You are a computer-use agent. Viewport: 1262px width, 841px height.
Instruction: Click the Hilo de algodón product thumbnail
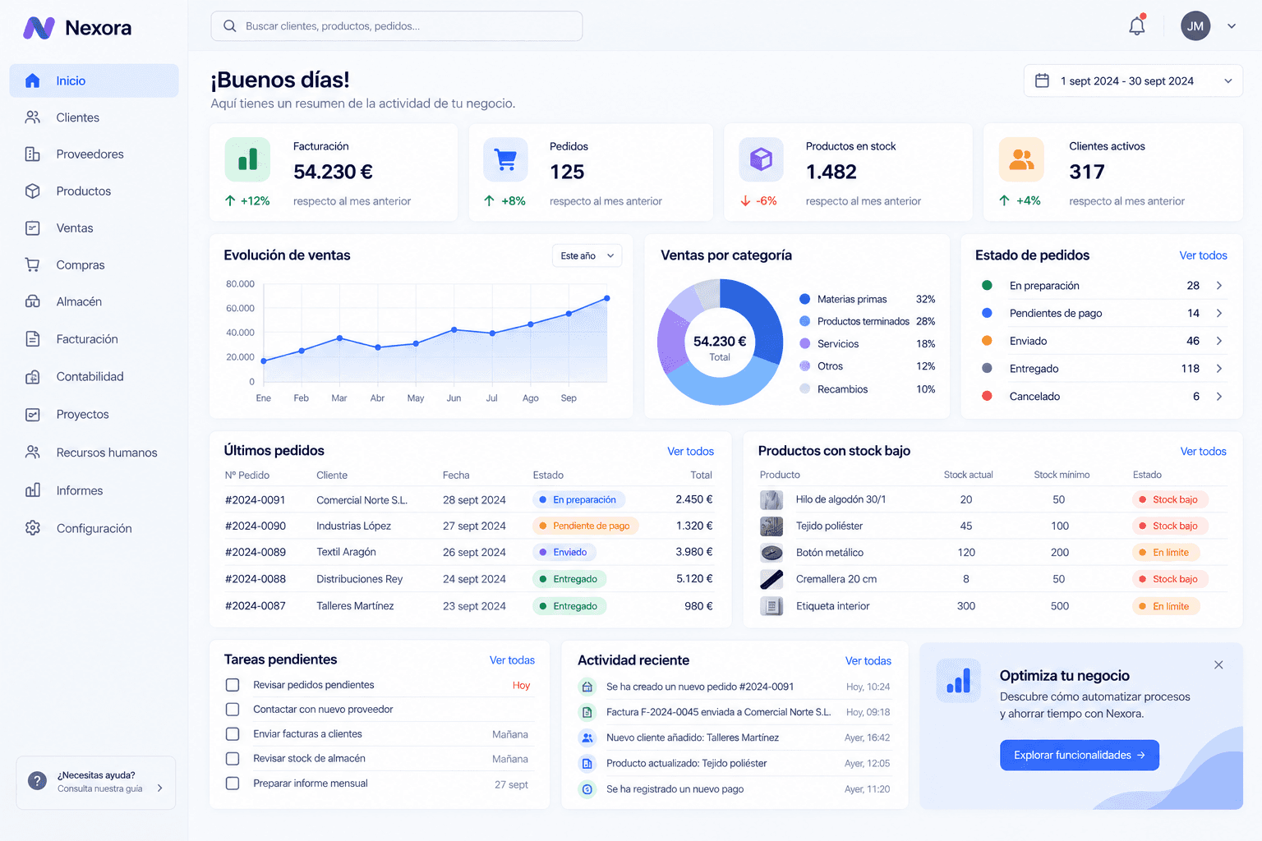click(771, 499)
